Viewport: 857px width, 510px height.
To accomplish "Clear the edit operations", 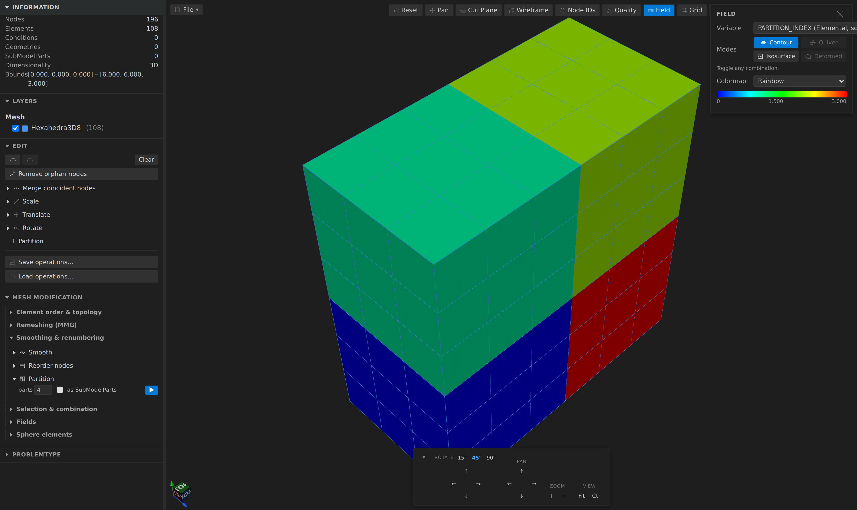I will click(x=146, y=159).
